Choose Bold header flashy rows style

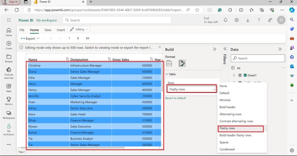pyautogui.click(x=242, y=135)
